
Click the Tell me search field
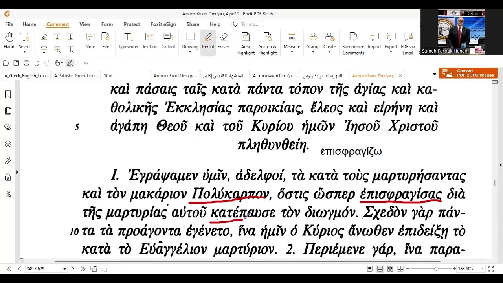(x=248, y=24)
